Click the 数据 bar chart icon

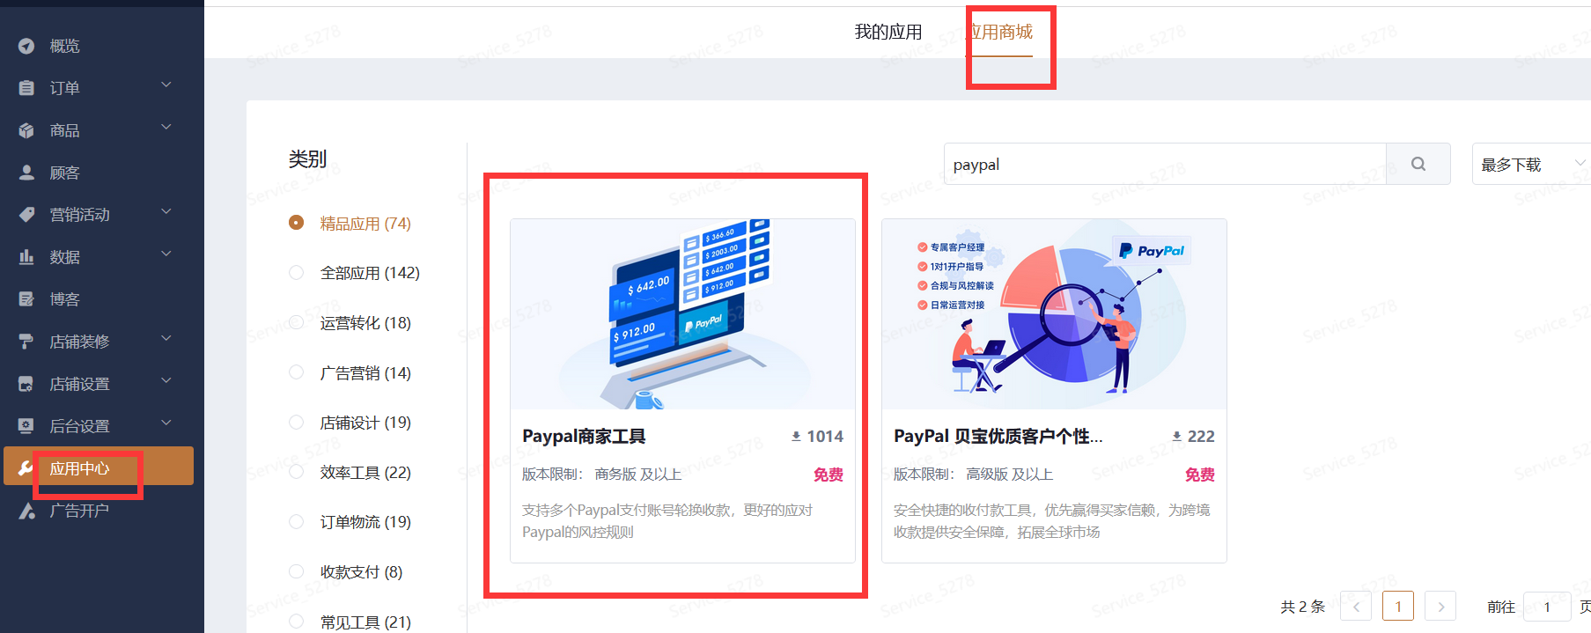(26, 257)
